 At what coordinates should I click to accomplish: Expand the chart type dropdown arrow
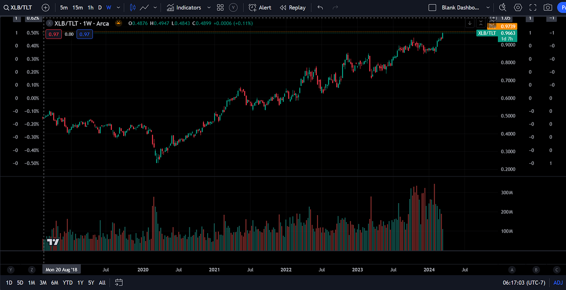[155, 7]
